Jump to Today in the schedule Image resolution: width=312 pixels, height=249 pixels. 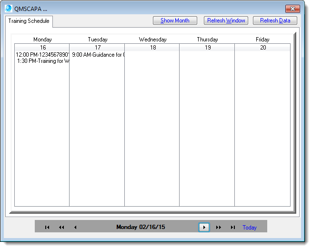(x=250, y=228)
